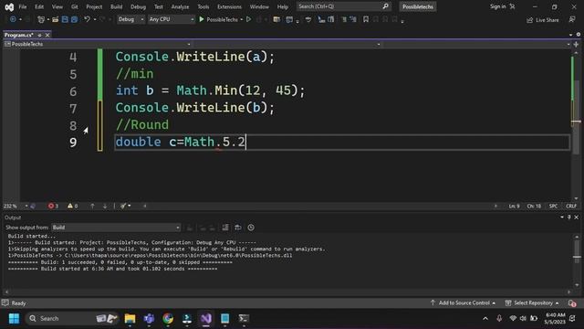Open the Windows Start menu
The width and height of the screenshot is (584, 329).
tap(15, 319)
